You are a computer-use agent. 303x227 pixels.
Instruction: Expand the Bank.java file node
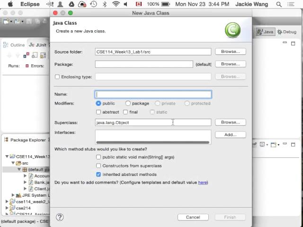pos(25,182)
